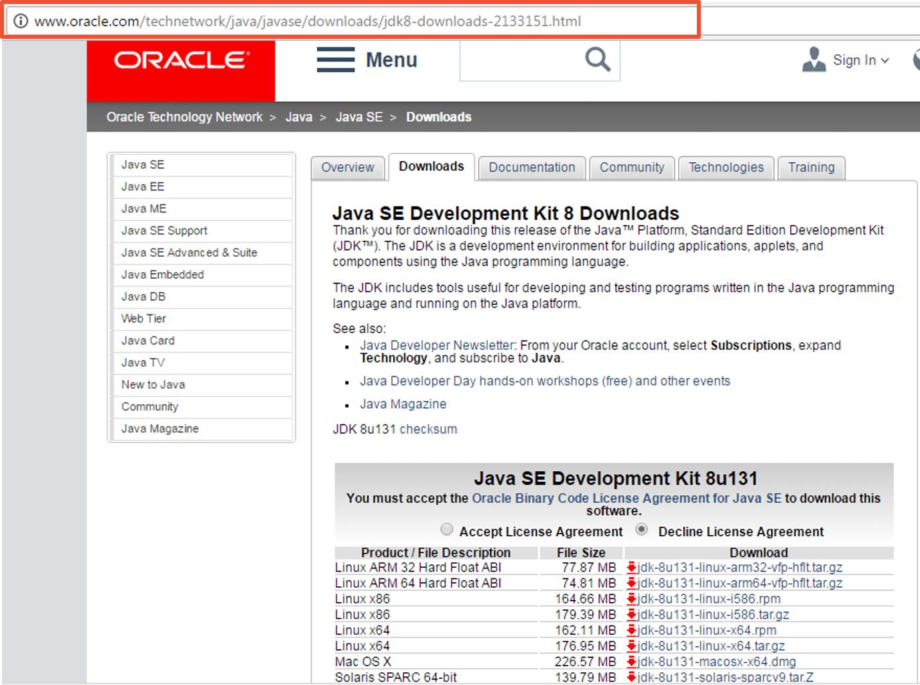Click download arrow for macosx-x64.dmg
Viewport: 920px width, 685px height.
(631, 662)
